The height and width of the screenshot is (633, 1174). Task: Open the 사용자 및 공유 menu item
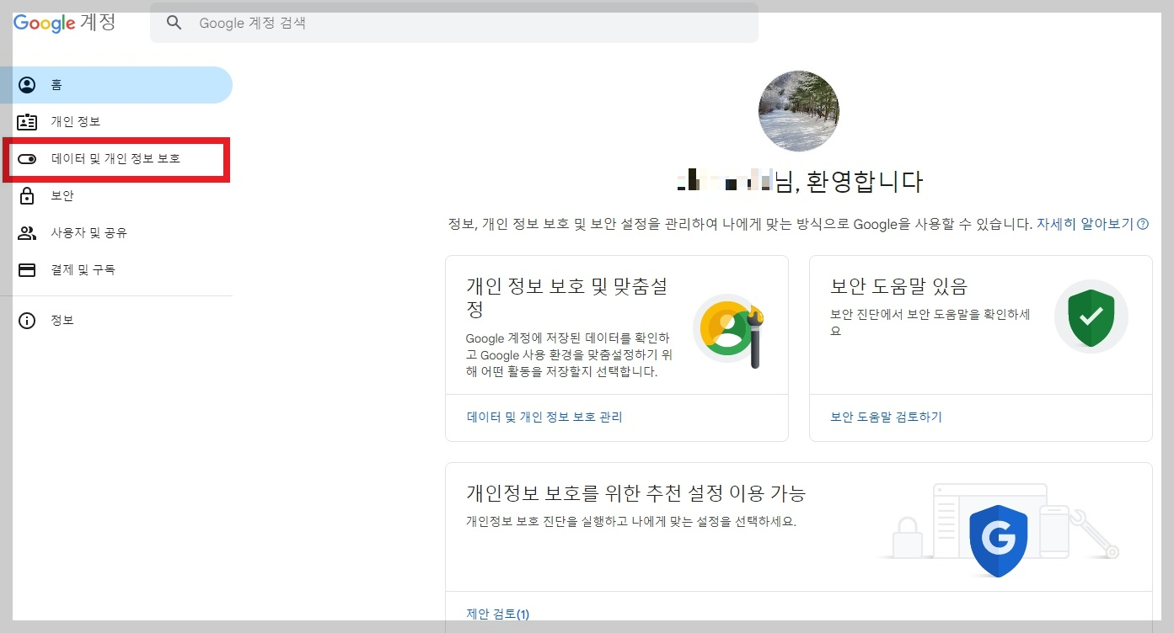[116, 233]
